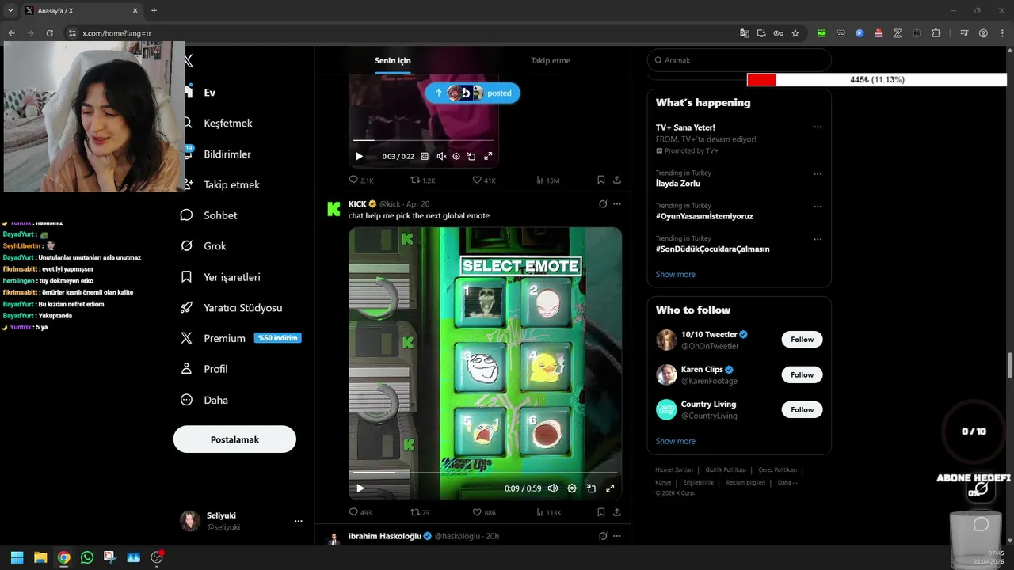
Task: Open Seliyuki account menu dots
Action: (x=299, y=521)
